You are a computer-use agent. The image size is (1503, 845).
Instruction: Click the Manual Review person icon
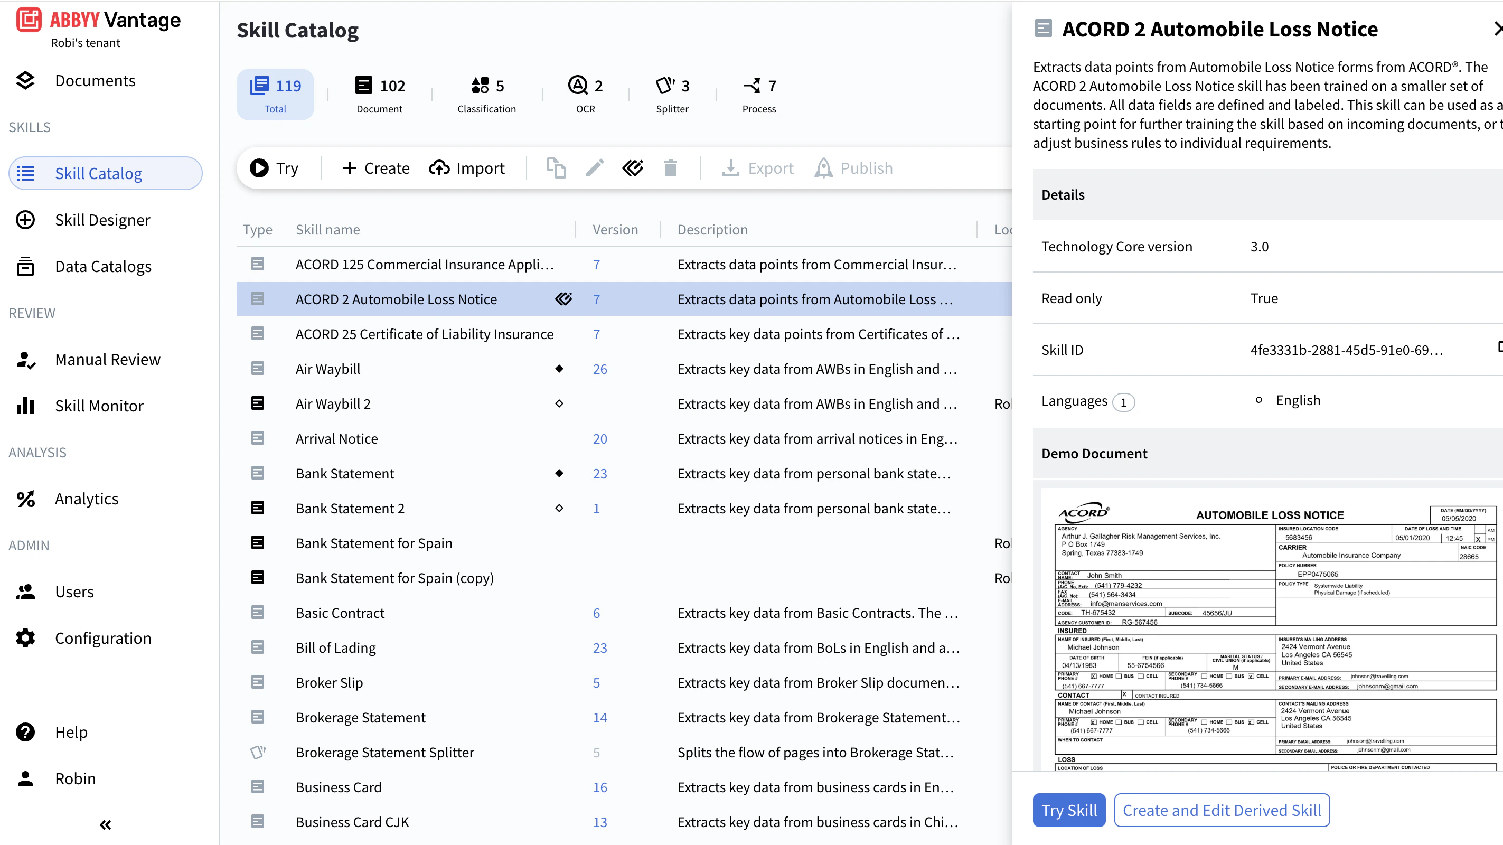(x=25, y=360)
